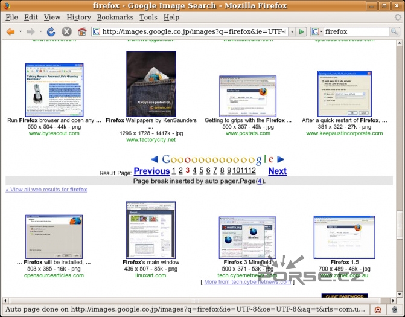
Task: Open the Firefox's main window thumbnail
Action: point(151,230)
